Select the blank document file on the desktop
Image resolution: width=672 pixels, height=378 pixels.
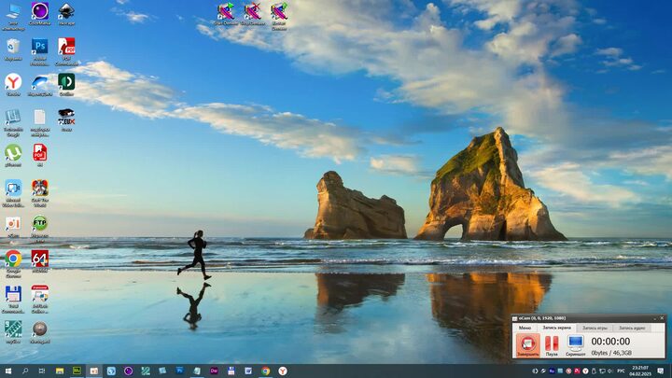pos(40,123)
